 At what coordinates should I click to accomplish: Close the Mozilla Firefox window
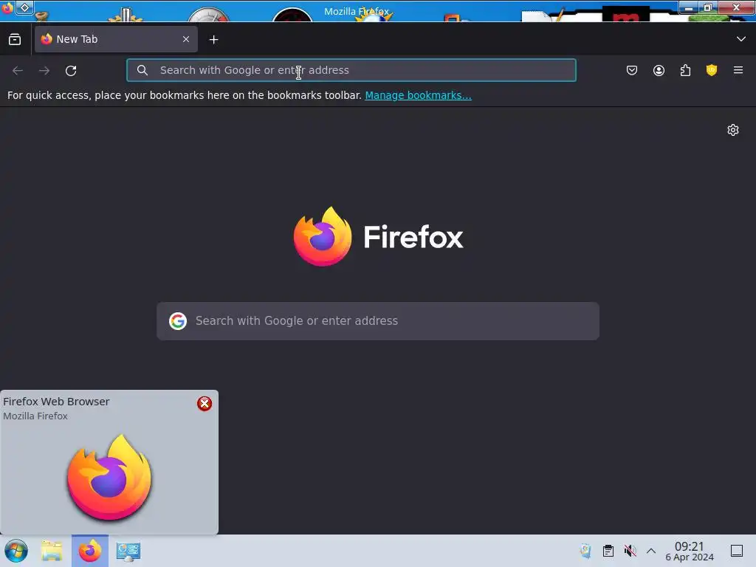click(x=736, y=7)
